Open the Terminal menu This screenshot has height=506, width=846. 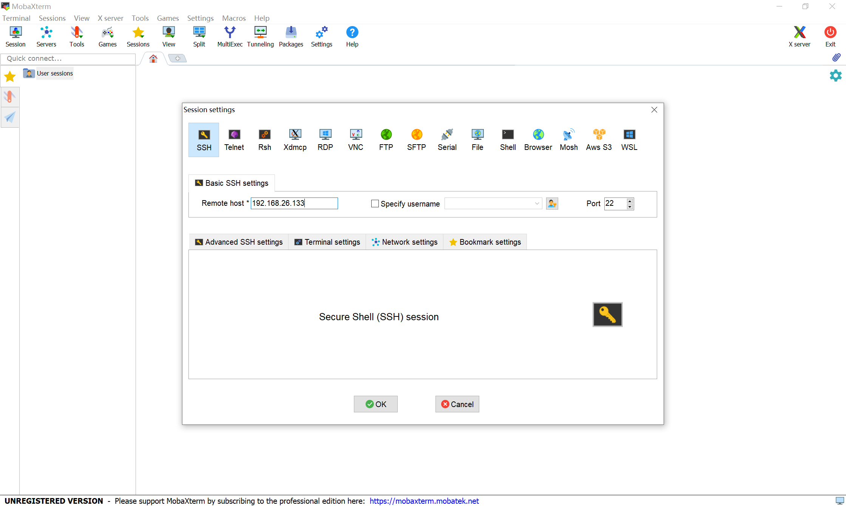point(16,18)
